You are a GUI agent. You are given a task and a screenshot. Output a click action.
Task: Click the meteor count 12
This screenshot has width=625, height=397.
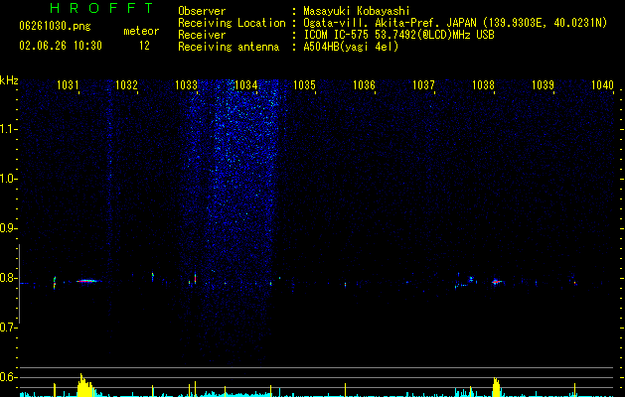coord(144,46)
